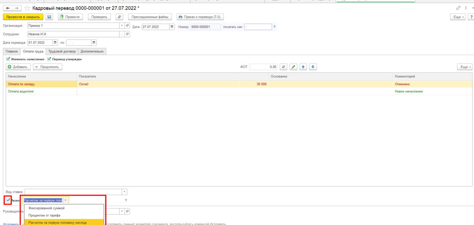Print 'Приказ о переводе (Т-5)'
This screenshot has width=474, height=225.
point(200,17)
